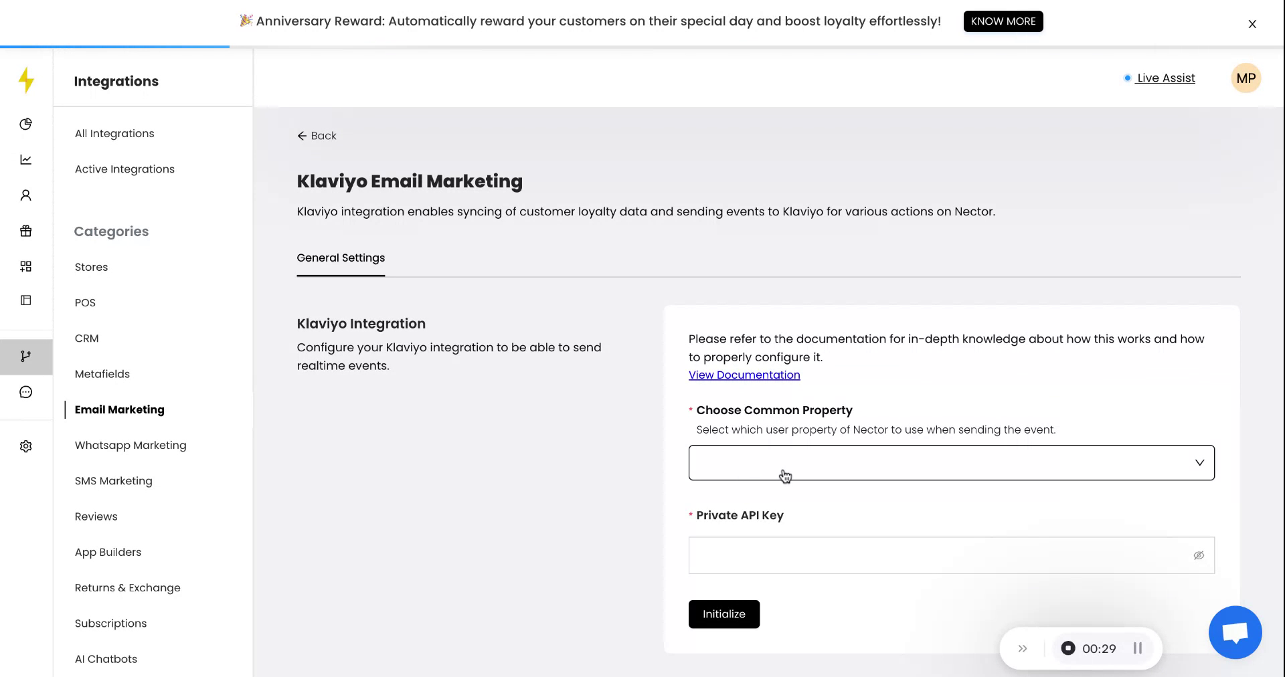Pause the screen recording
Viewport: 1285px width, 677px height.
tap(1137, 648)
